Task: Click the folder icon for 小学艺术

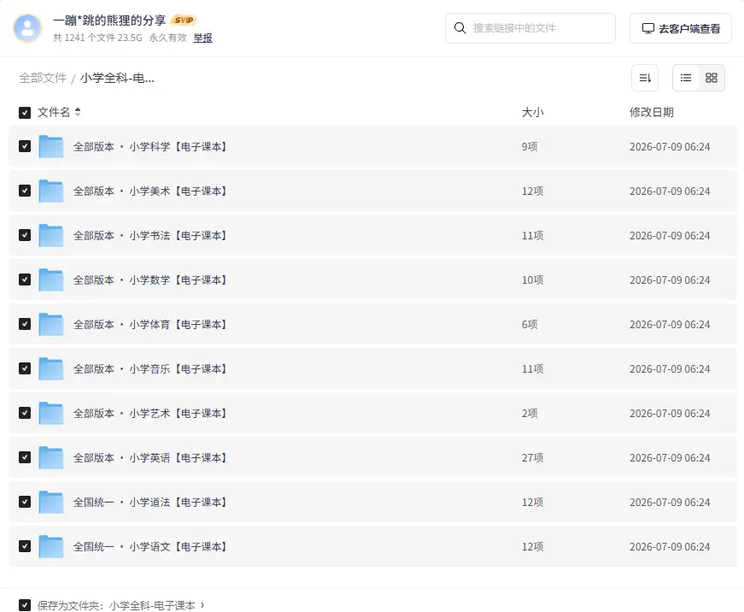Action: point(50,413)
